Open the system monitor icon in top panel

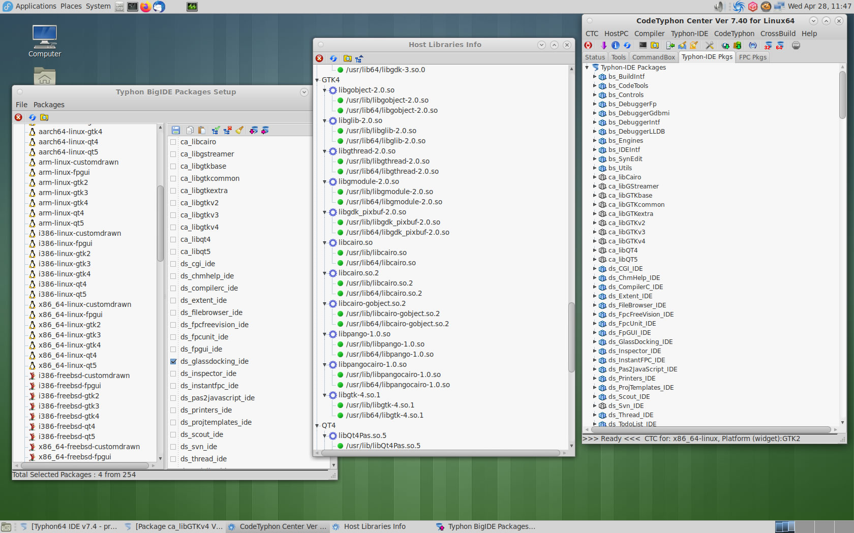(192, 7)
